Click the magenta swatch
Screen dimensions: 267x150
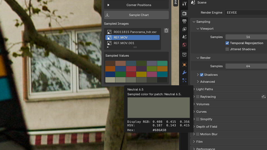click(152, 74)
